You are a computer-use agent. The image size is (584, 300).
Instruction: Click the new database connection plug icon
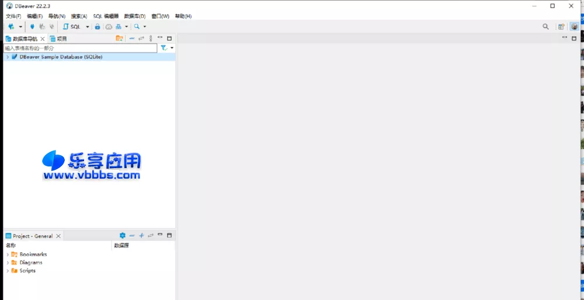[x=11, y=27]
